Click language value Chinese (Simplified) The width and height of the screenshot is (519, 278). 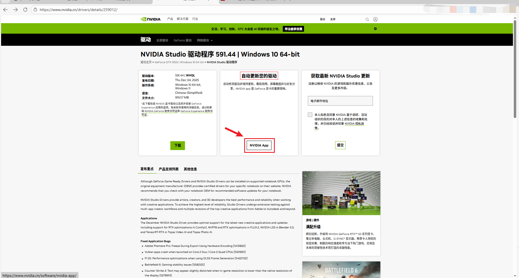(x=189, y=93)
